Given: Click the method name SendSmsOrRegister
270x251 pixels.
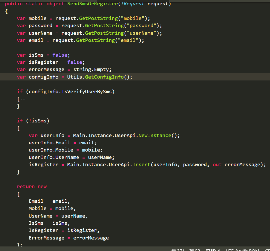Looking at the screenshot, I should click(x=92, y=3).
